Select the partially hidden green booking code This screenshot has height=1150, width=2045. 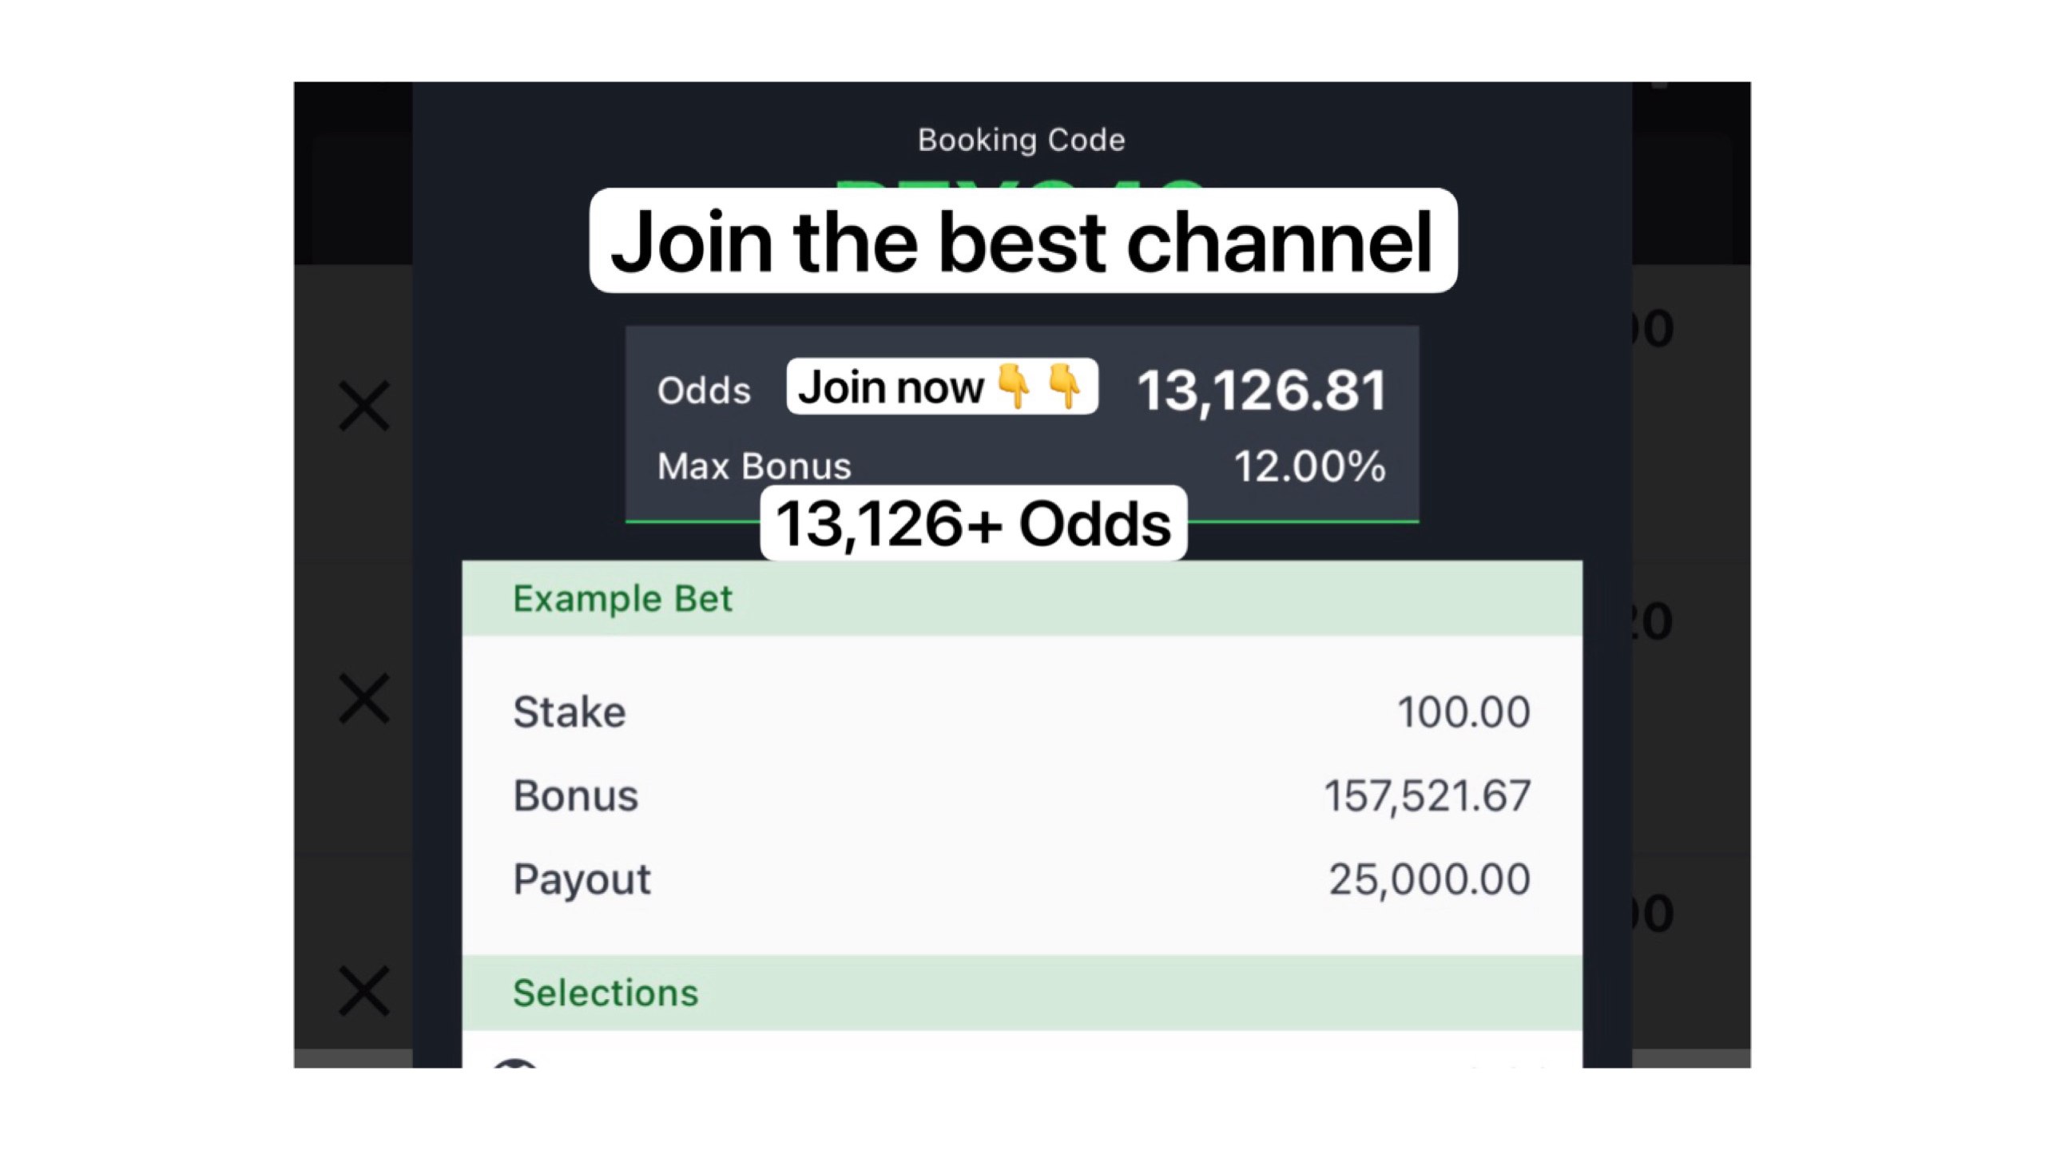(1019, 184)
